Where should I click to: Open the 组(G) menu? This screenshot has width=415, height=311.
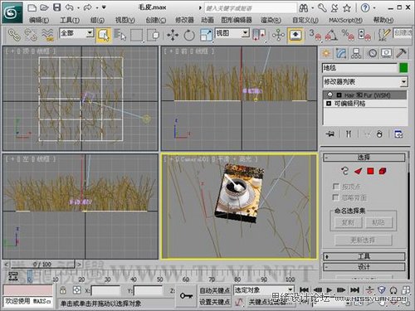click(x=97, y=20)
